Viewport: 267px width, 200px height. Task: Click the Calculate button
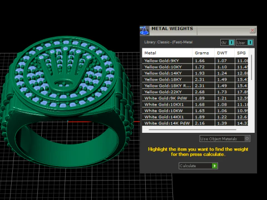tap(198, 166)
